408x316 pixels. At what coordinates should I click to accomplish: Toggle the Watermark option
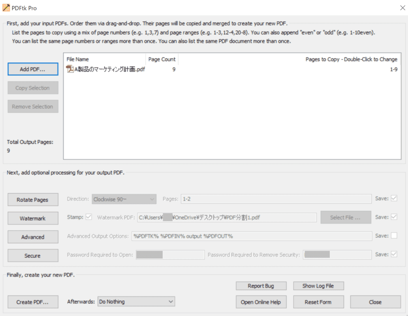tap(33, 218)
